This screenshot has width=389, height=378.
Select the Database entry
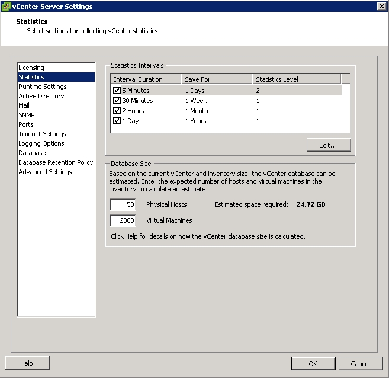click(x=56, y=153)
